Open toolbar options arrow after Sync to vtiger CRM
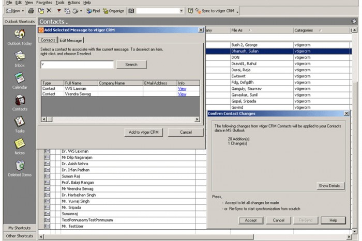 (x=237, y=11)
